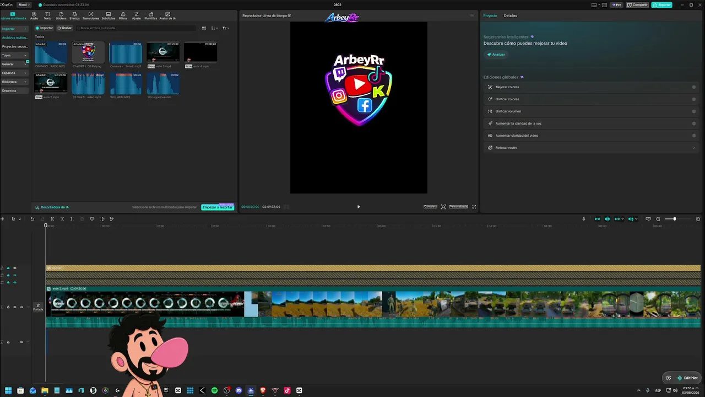The width and height of the screenshot is (705, 397).
Task: Switch to the Proyecto tab
Action: (x=490, y=15)
